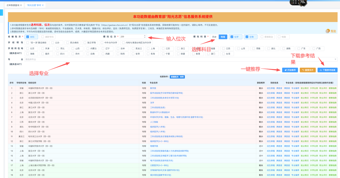Check the 湖北 location checkbox

click(x=269, y=49)
